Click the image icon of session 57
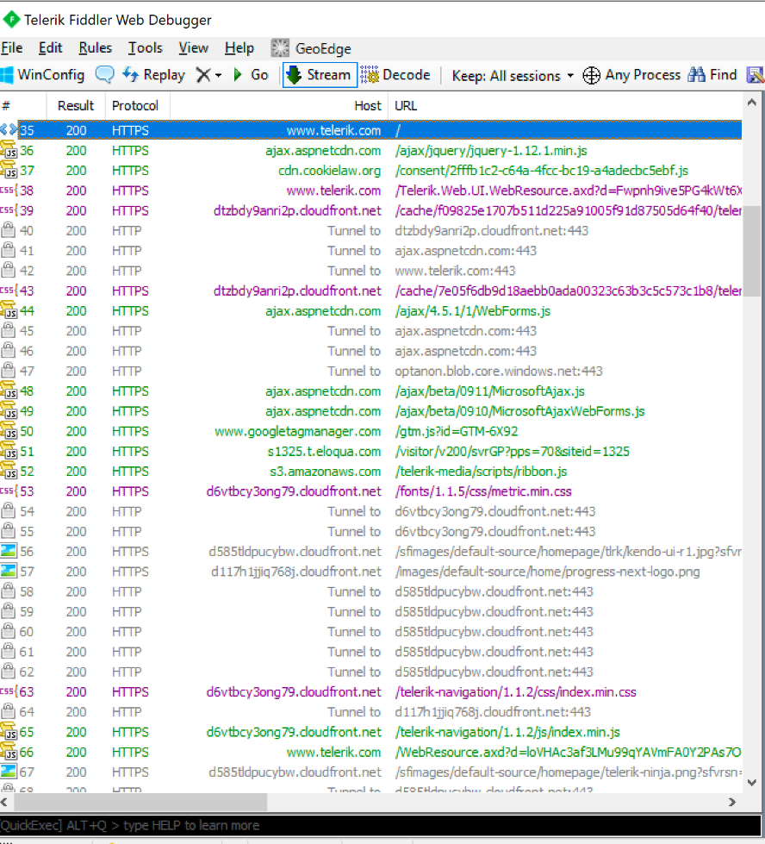Viewport: 765px width, 844px height. [9, 571]
